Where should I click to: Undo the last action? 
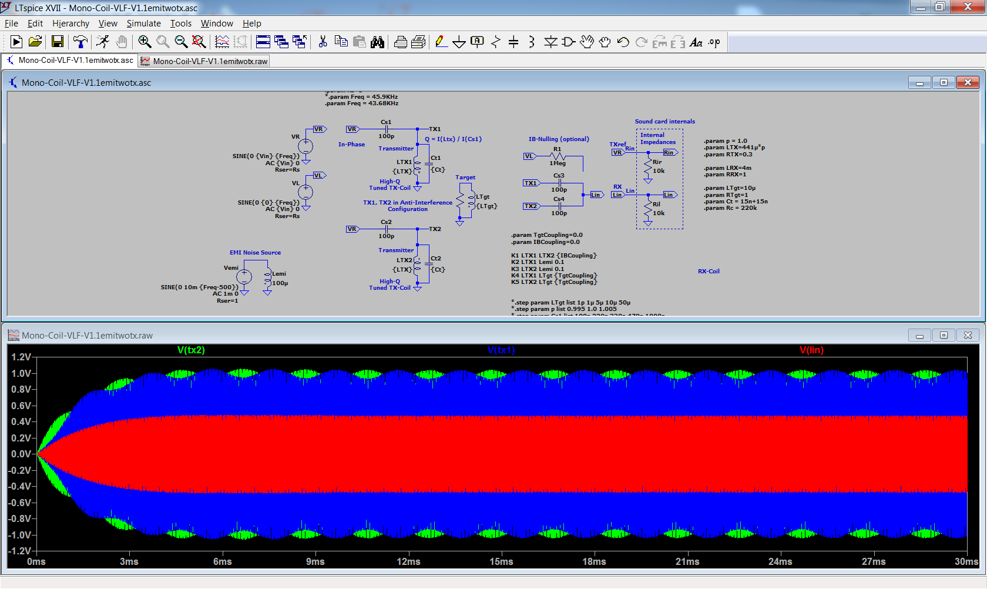(x=622, y=42)
